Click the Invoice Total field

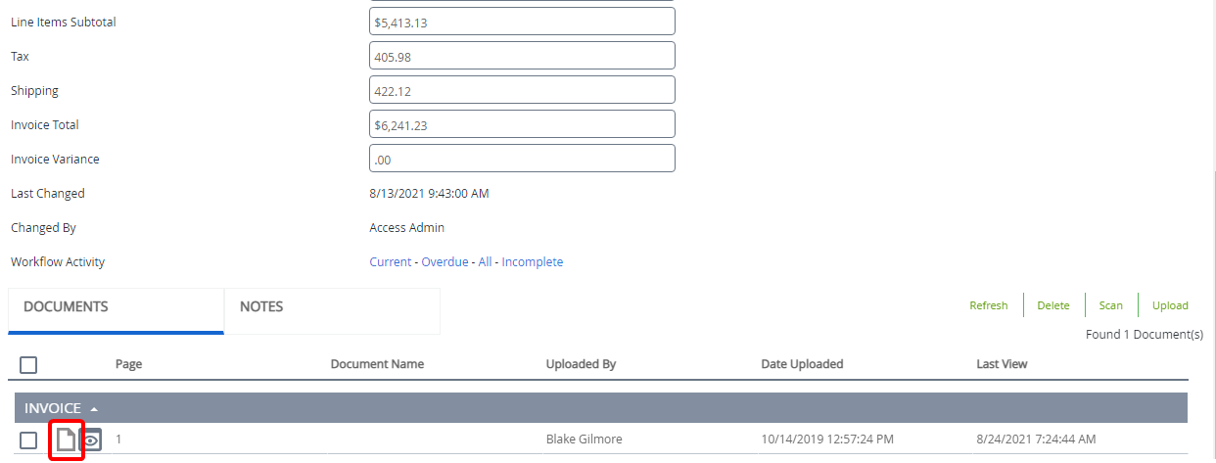(x=522, y=124)
